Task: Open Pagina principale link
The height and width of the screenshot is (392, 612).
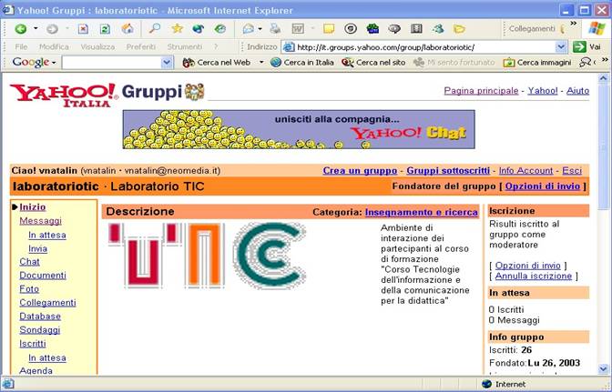Action: [x=481, y=90]
